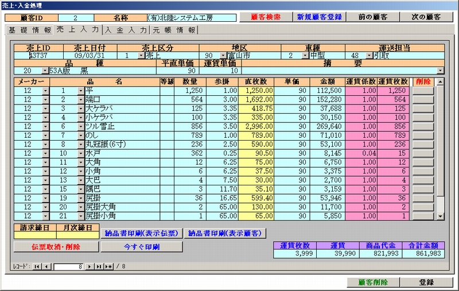Viewport: 459px width, 291px height.
Task: Open the 売上区分 dropdown
Action: [141, 56]
